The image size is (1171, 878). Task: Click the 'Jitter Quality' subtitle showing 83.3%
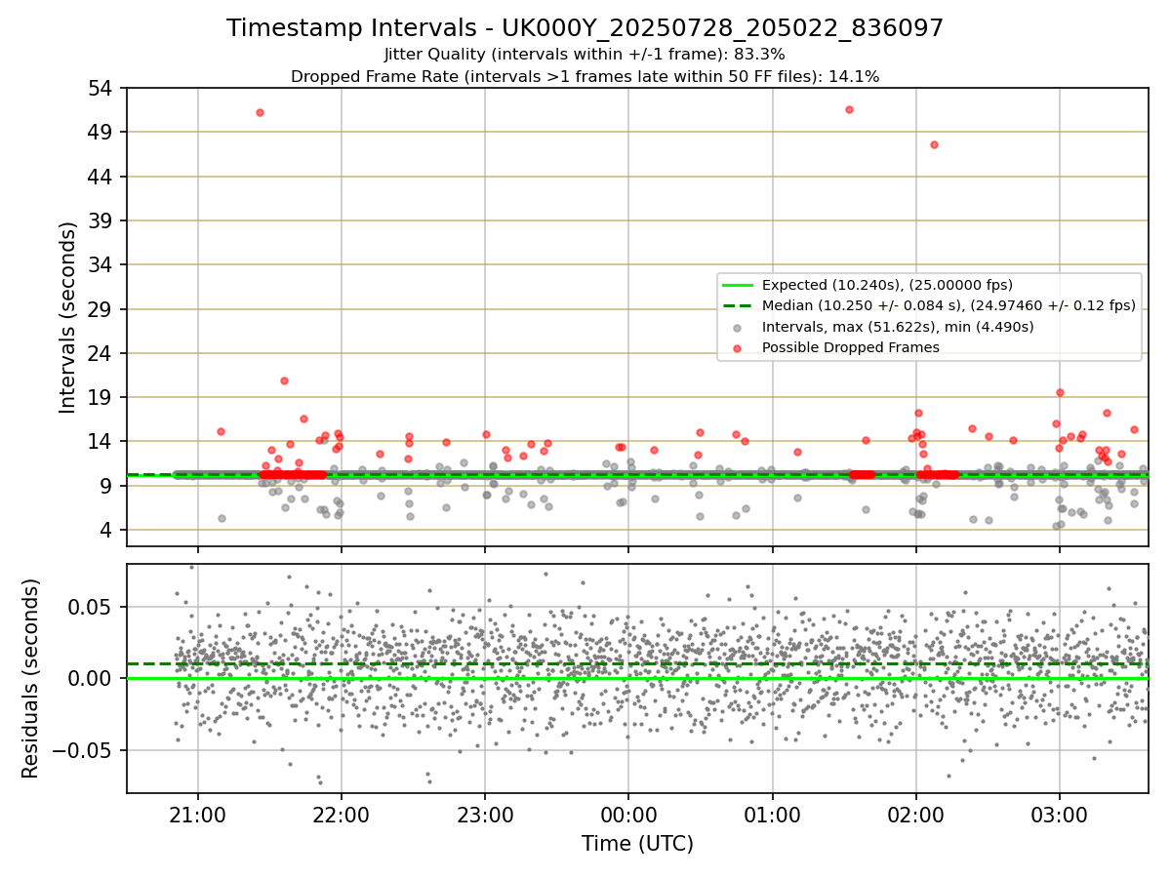click(585, 55)
